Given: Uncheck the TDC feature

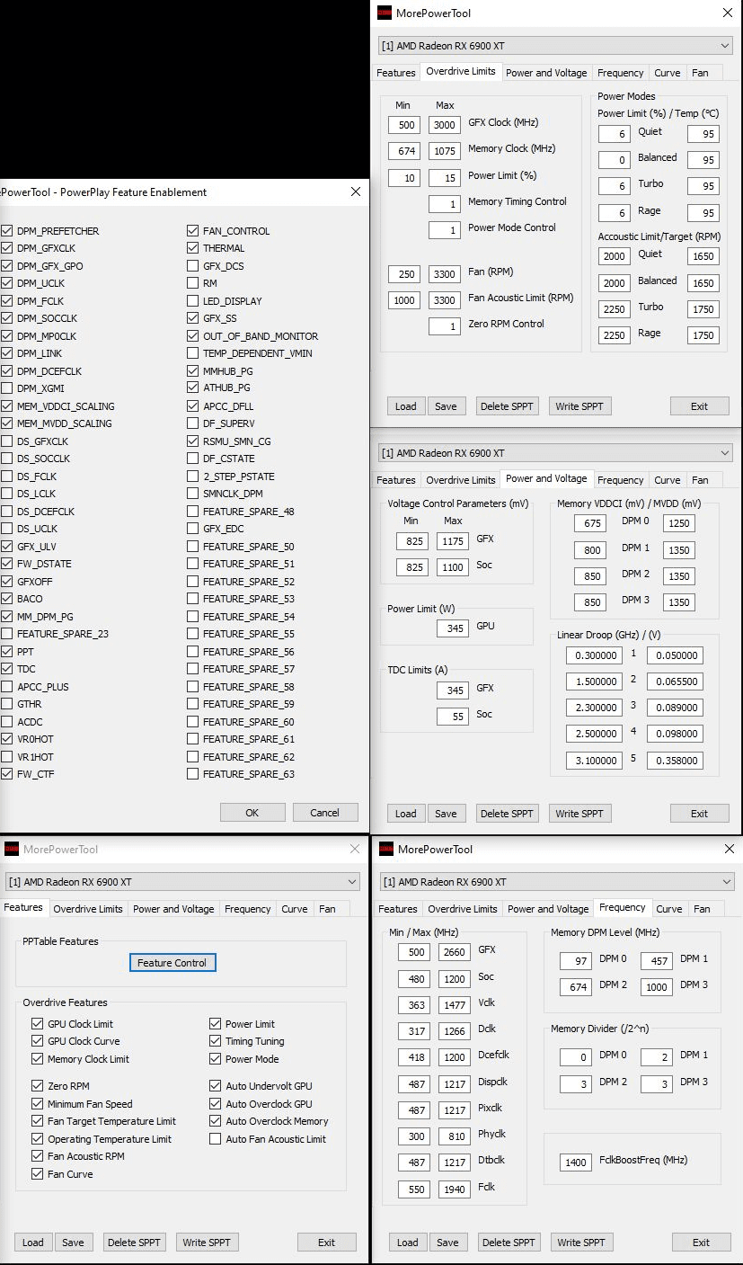Looking at the screenshot, I should coord(7,669).
